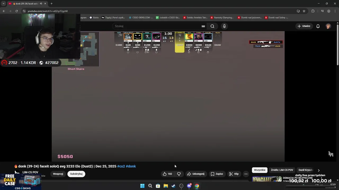
Task: Open Domki nad jeziorem bookmark
Action: pos(249,18)
